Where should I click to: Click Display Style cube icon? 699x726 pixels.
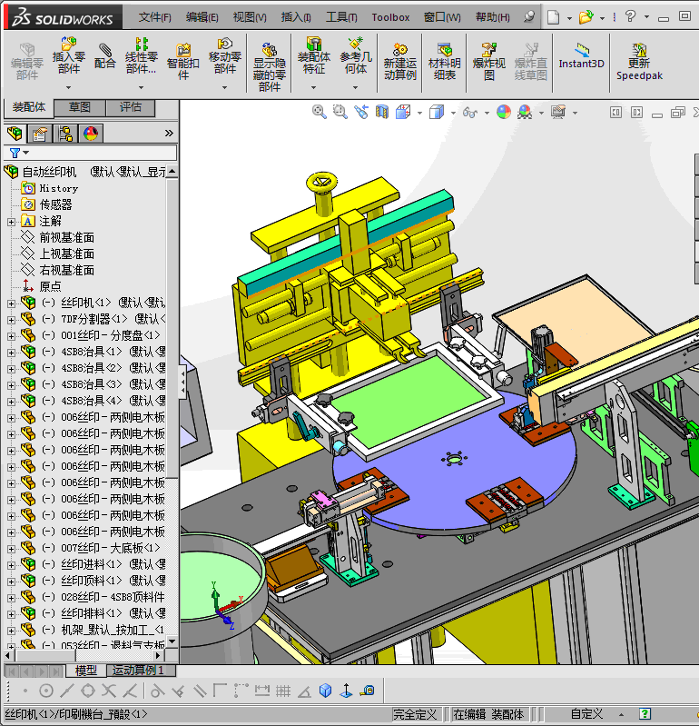[437, 112]
